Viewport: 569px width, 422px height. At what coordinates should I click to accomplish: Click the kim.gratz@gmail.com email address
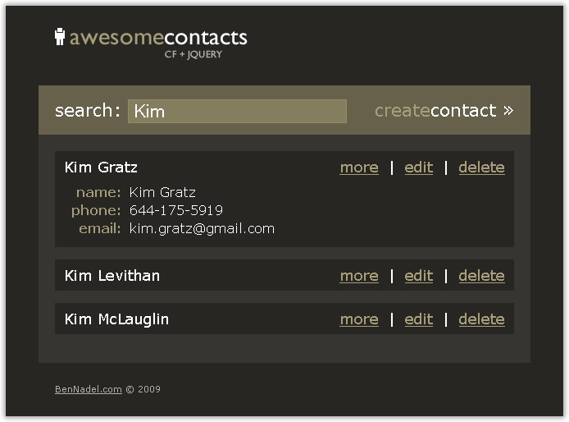point(202,228)
